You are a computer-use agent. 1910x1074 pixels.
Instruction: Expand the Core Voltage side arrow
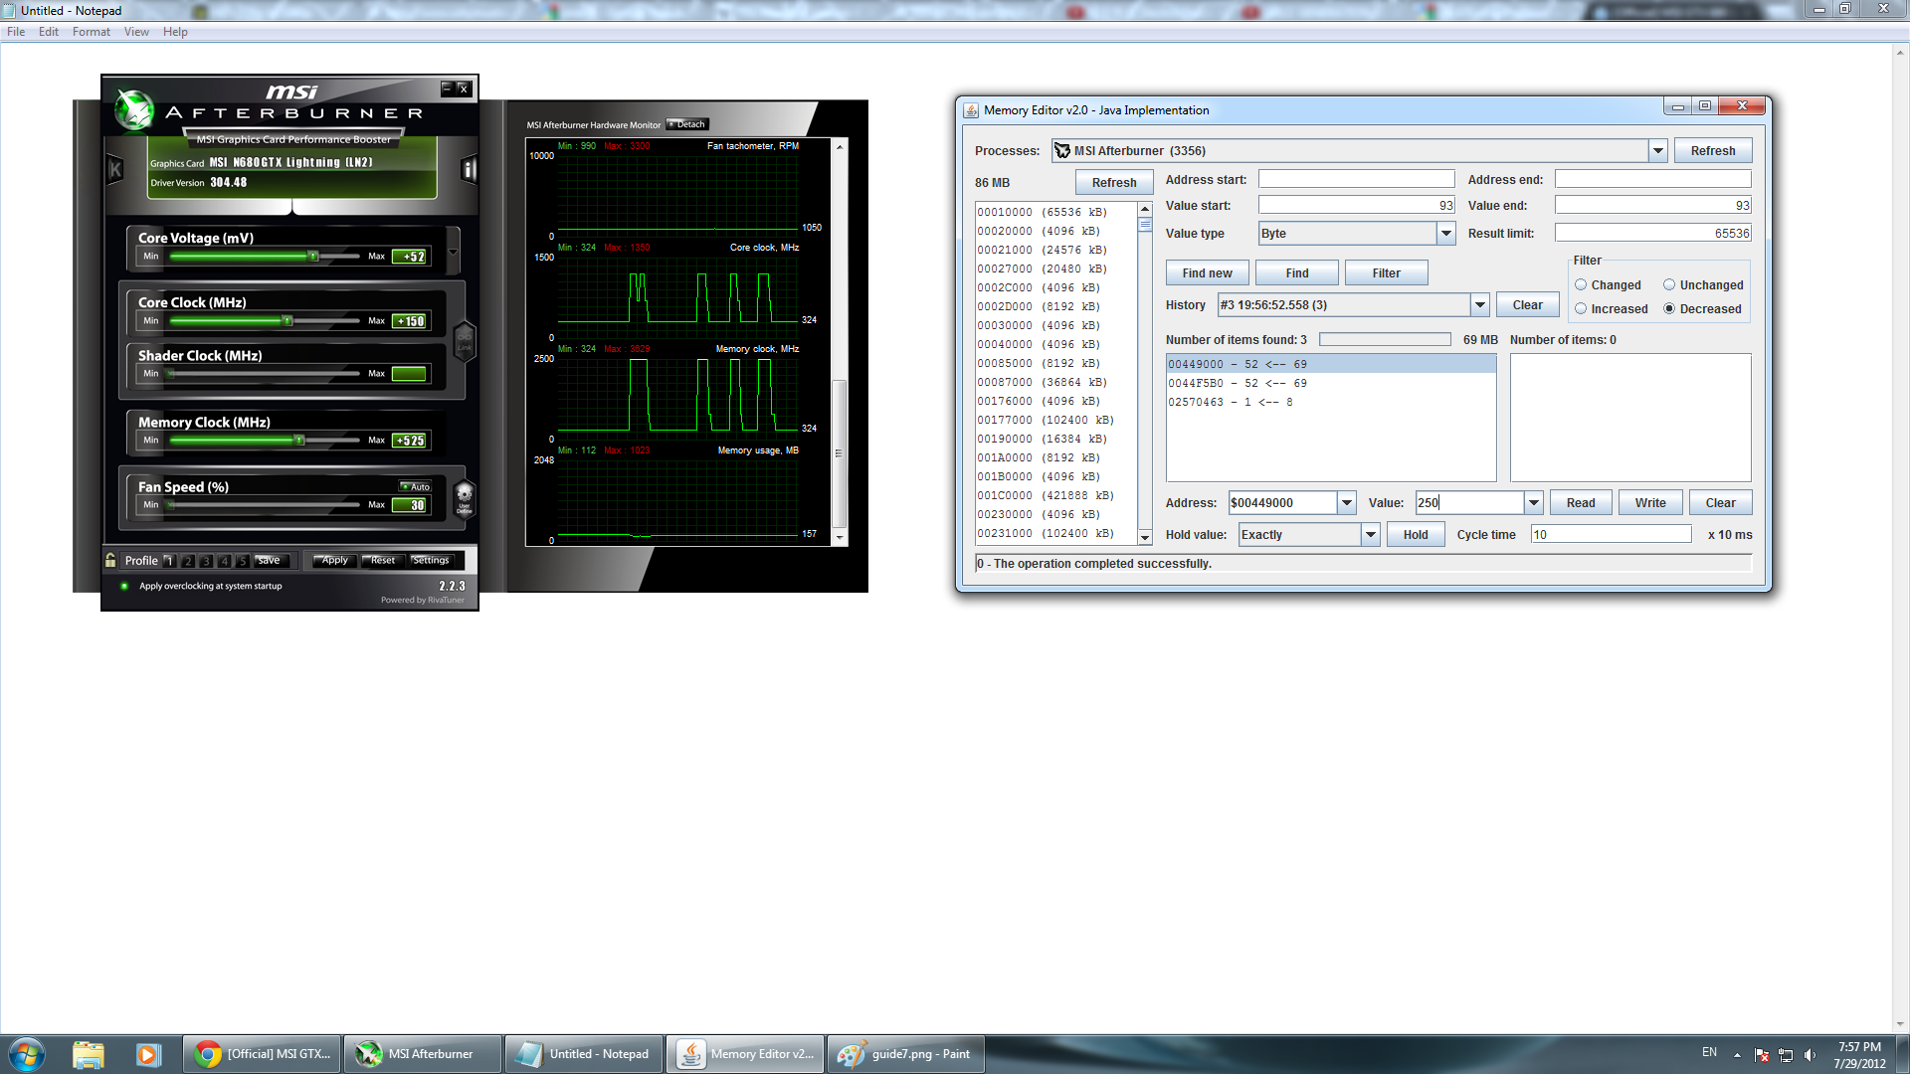(x=454, y=250)
